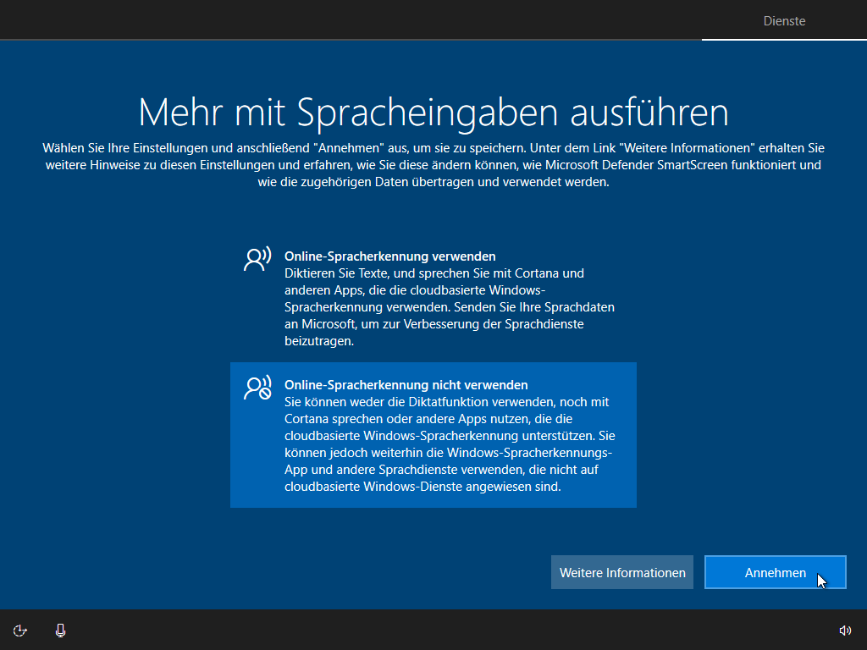Open the volume speaker icon
Image resolution: width=867 pixels, height=650 pixels.
(844, 630)
